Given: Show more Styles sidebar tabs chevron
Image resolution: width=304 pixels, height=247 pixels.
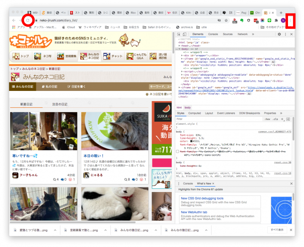Looking at the screenshot, I should click(x=281, y=113).
